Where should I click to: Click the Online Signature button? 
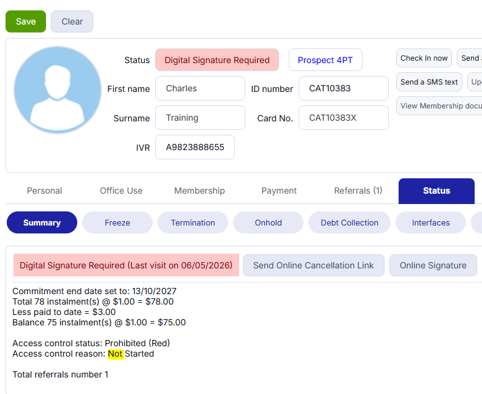pyautogui.click(x=433, y=265)
